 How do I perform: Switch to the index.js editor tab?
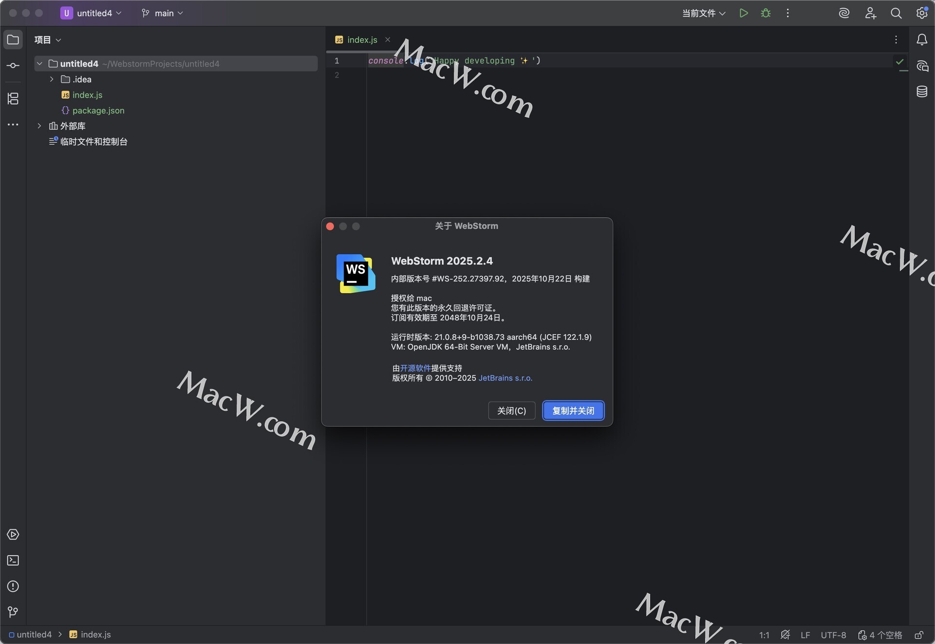(362, 40)
